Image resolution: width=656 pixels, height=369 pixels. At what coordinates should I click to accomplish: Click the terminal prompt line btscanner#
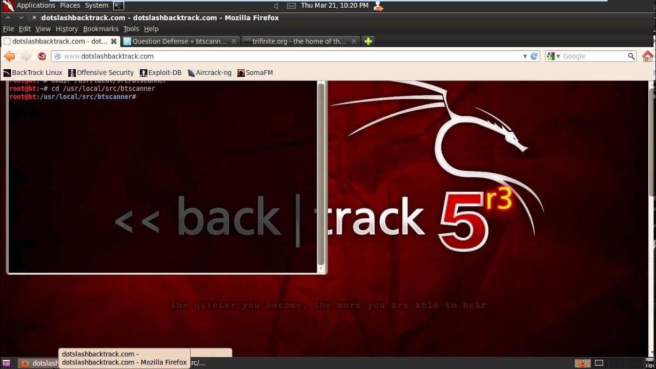(73, 97)
